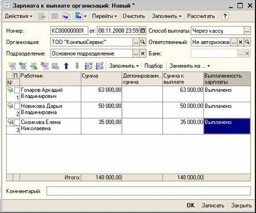Open the Ответственный selection with ellipsis button
256x213 pixels.
pos(234,42)
